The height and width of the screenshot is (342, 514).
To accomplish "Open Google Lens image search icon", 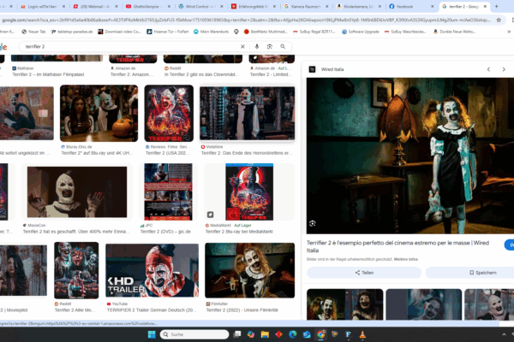I will pyautogui.click(x=270, y=46).
